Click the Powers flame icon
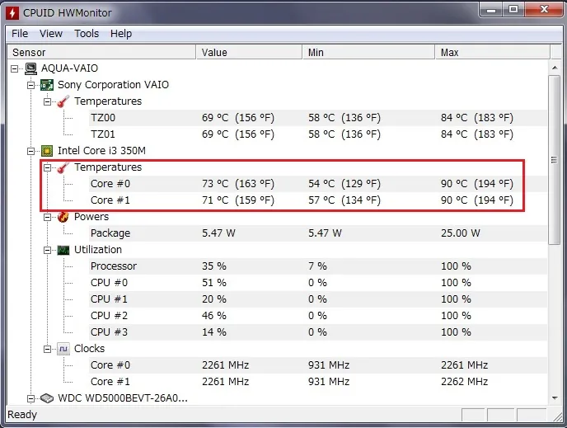Viewport: 567px width, 428px height. click(63, 217)
